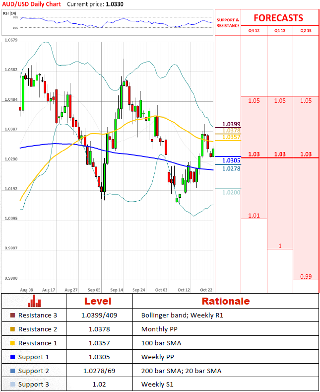
Task: Click the Q4 12 high forecast 1.05
Action: click(x=254, y=101)
